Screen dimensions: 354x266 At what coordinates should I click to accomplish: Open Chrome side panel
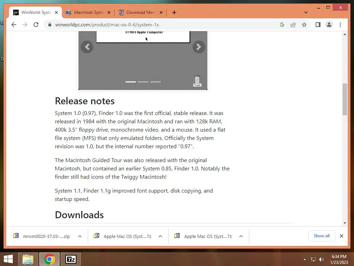(x=318, y=25)
